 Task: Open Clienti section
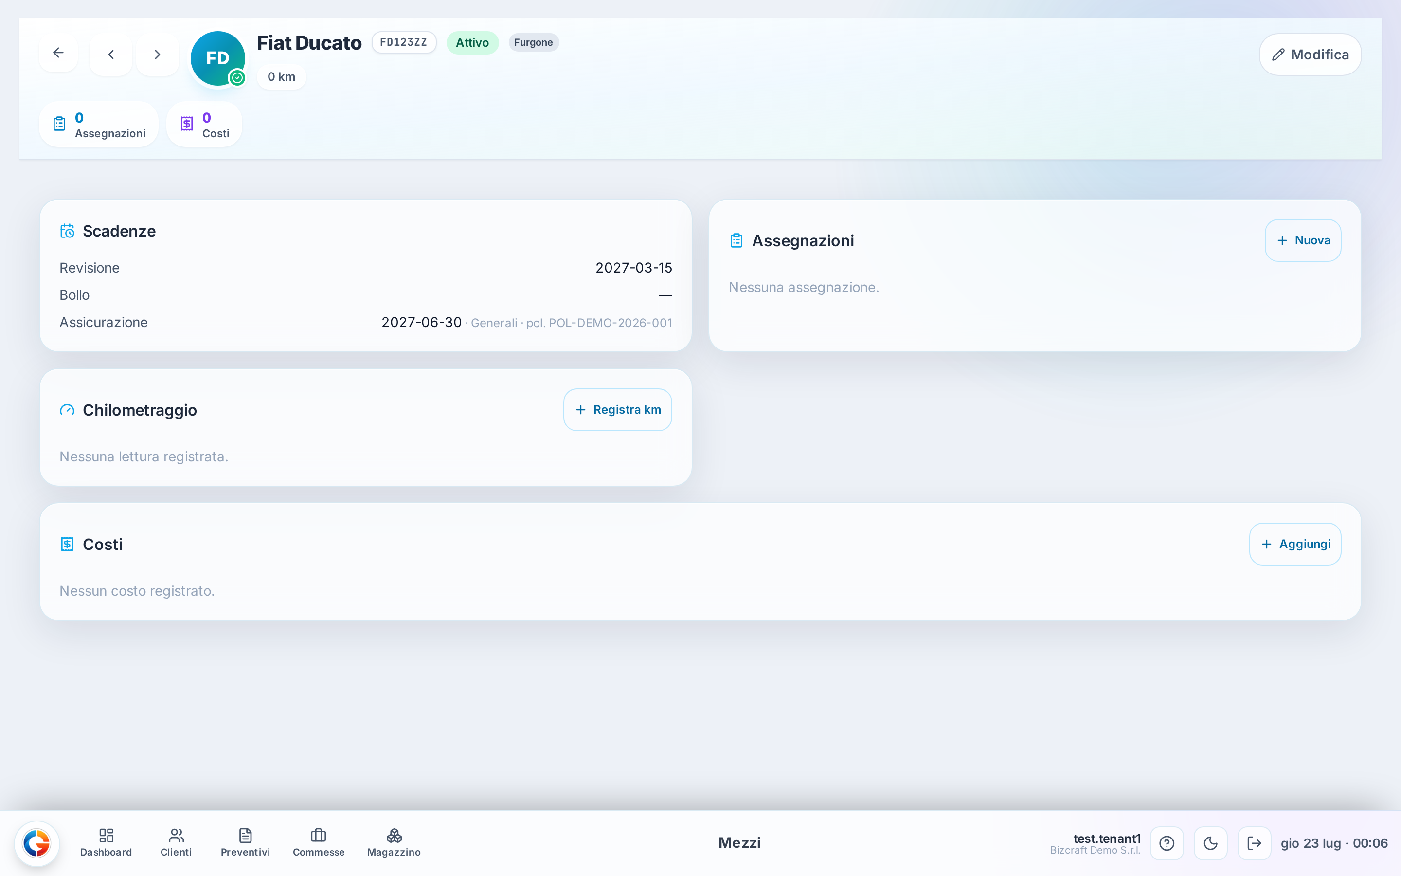[x=176, y=843]
